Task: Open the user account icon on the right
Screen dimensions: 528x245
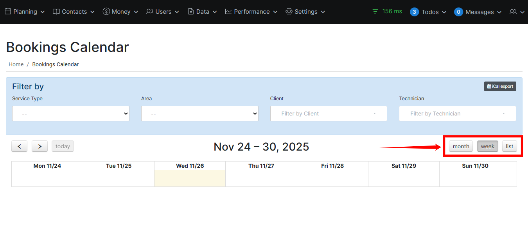Action: (514, 12)
